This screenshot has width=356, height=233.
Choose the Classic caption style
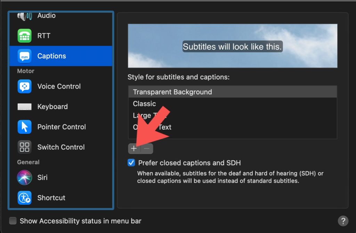(x=233, y=104)
